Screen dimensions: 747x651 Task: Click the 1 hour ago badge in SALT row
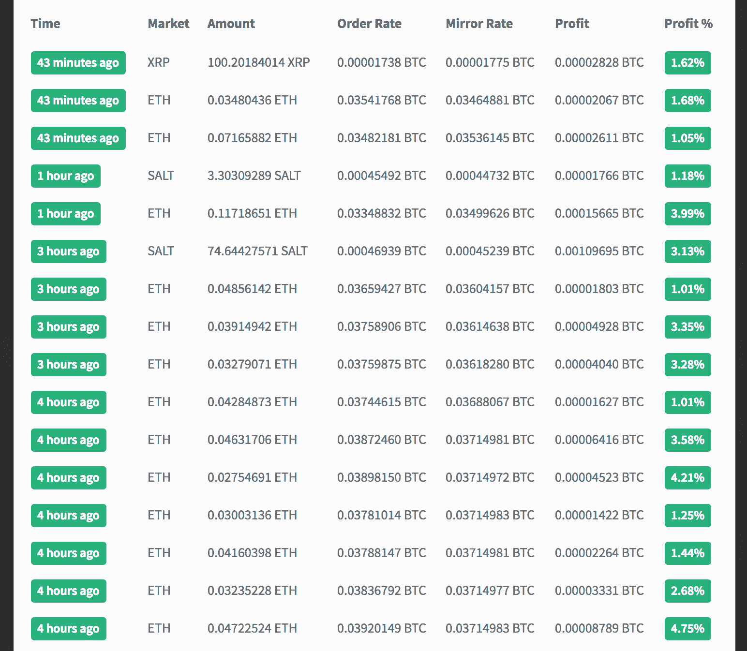[66, 176]
